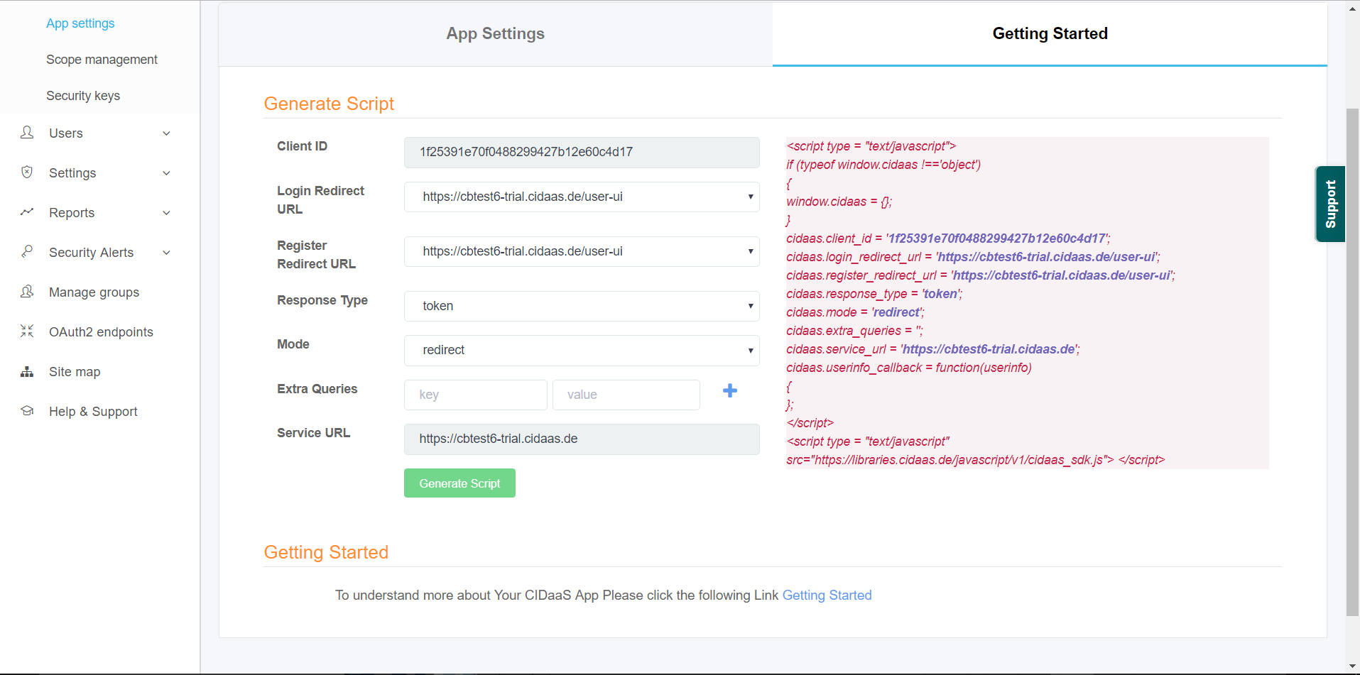Open the vertical Support side tab
The width and height of the screenshot is (1360, 675).
pyautogui.click(x=1330, y=204)
